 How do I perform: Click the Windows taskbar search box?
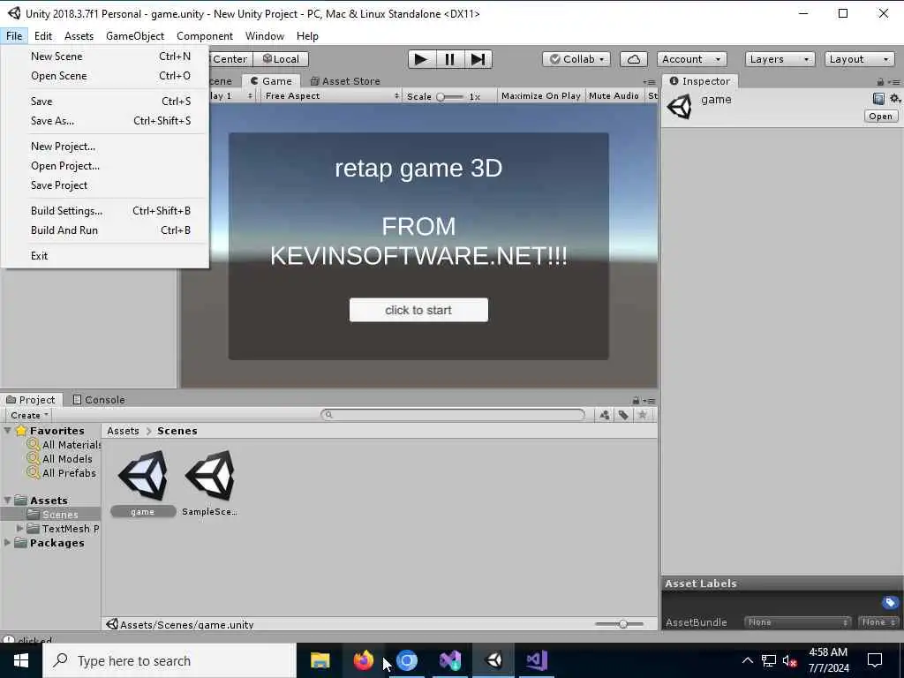pyautogui.click(x=169, y=660)
